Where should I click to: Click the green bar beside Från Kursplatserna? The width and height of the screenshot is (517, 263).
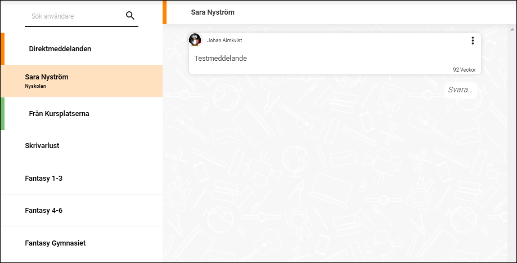[2, 114]
